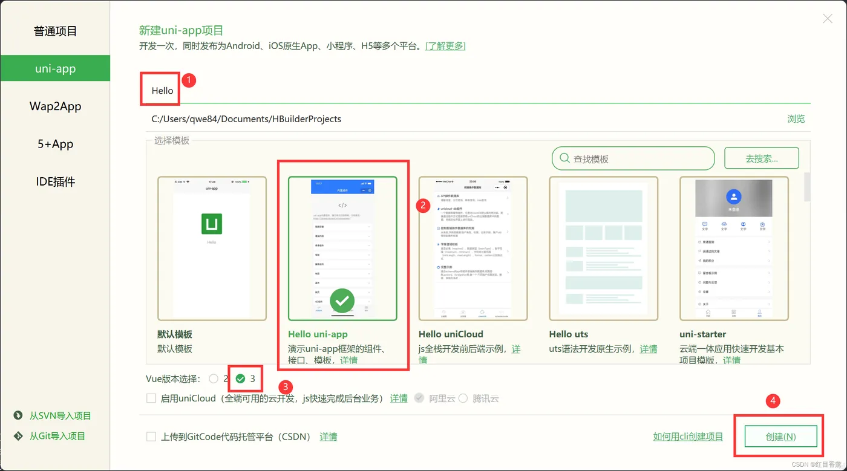Image resolution: width=847 pixels, height=471 pixels.
Task: Select the Hello uniCloud template thumbnail
Action: coord(473,248)
